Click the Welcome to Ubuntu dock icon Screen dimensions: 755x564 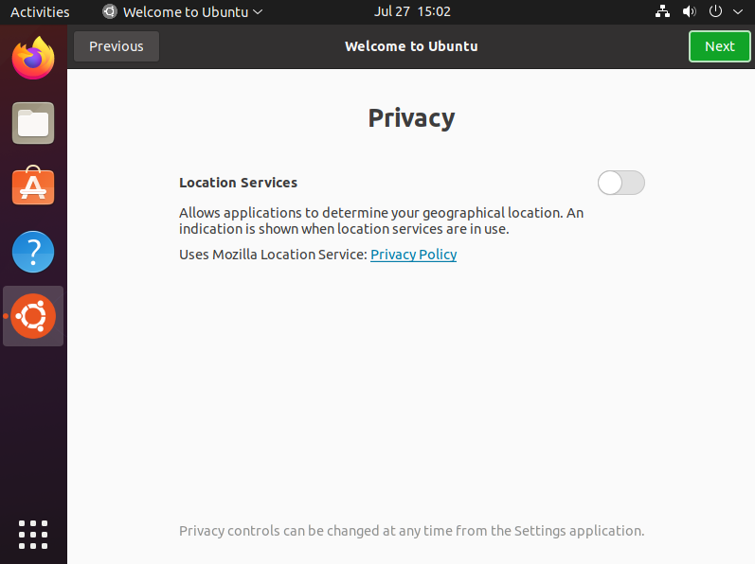click(x=33, y=316)
